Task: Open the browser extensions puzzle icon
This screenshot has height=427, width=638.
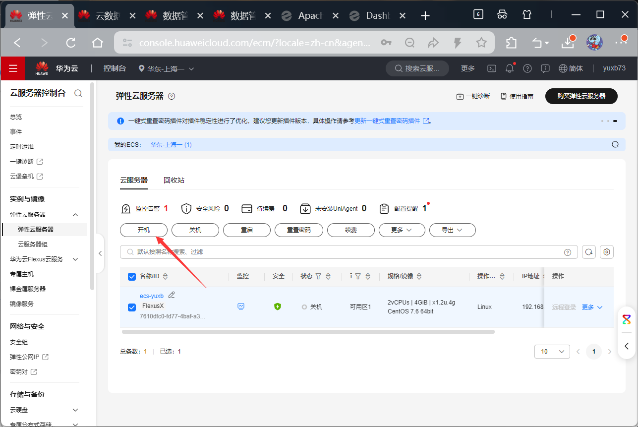Action: pyautogui.click(x=511, y=43)
